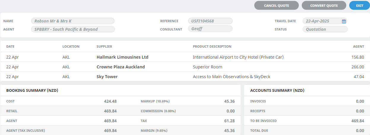
Task: Click the Date column header
Action: pos(10,46)
